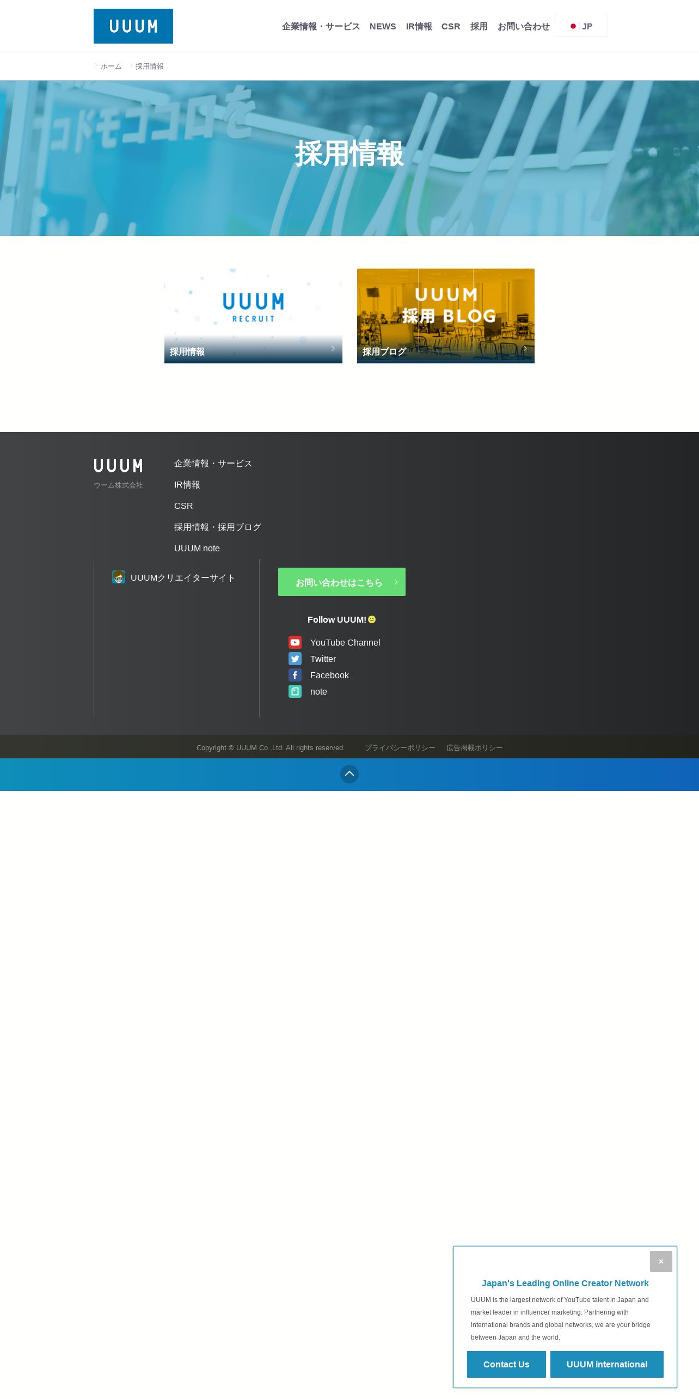Screen dimensions: 699x1399
Task: Click the UUUM international button
Action: (607, 1364)
